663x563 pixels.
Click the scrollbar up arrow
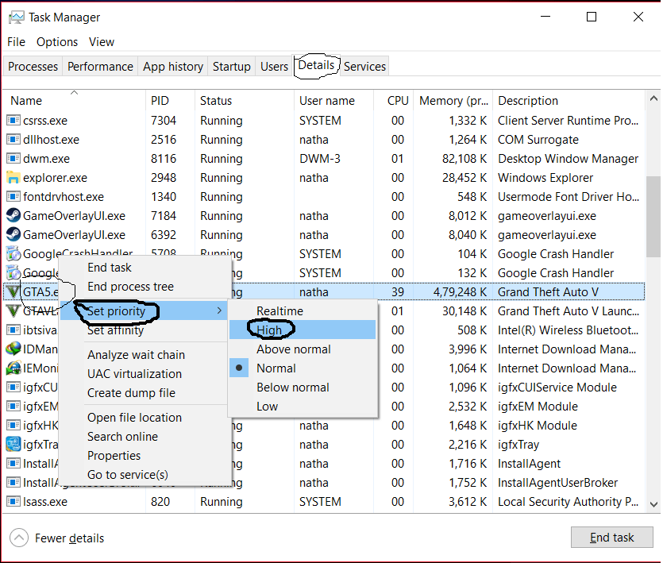click(x=653, y=98)
